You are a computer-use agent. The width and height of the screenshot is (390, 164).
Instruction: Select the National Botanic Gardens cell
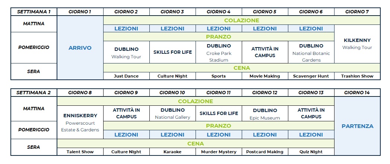311,53
